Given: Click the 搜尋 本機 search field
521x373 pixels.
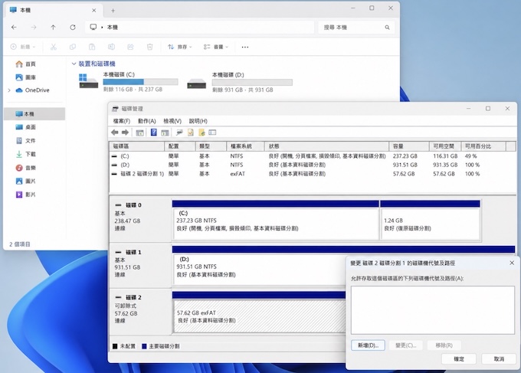Looking at the screenshot, I should pyautogui.click(x=356, y=28).
